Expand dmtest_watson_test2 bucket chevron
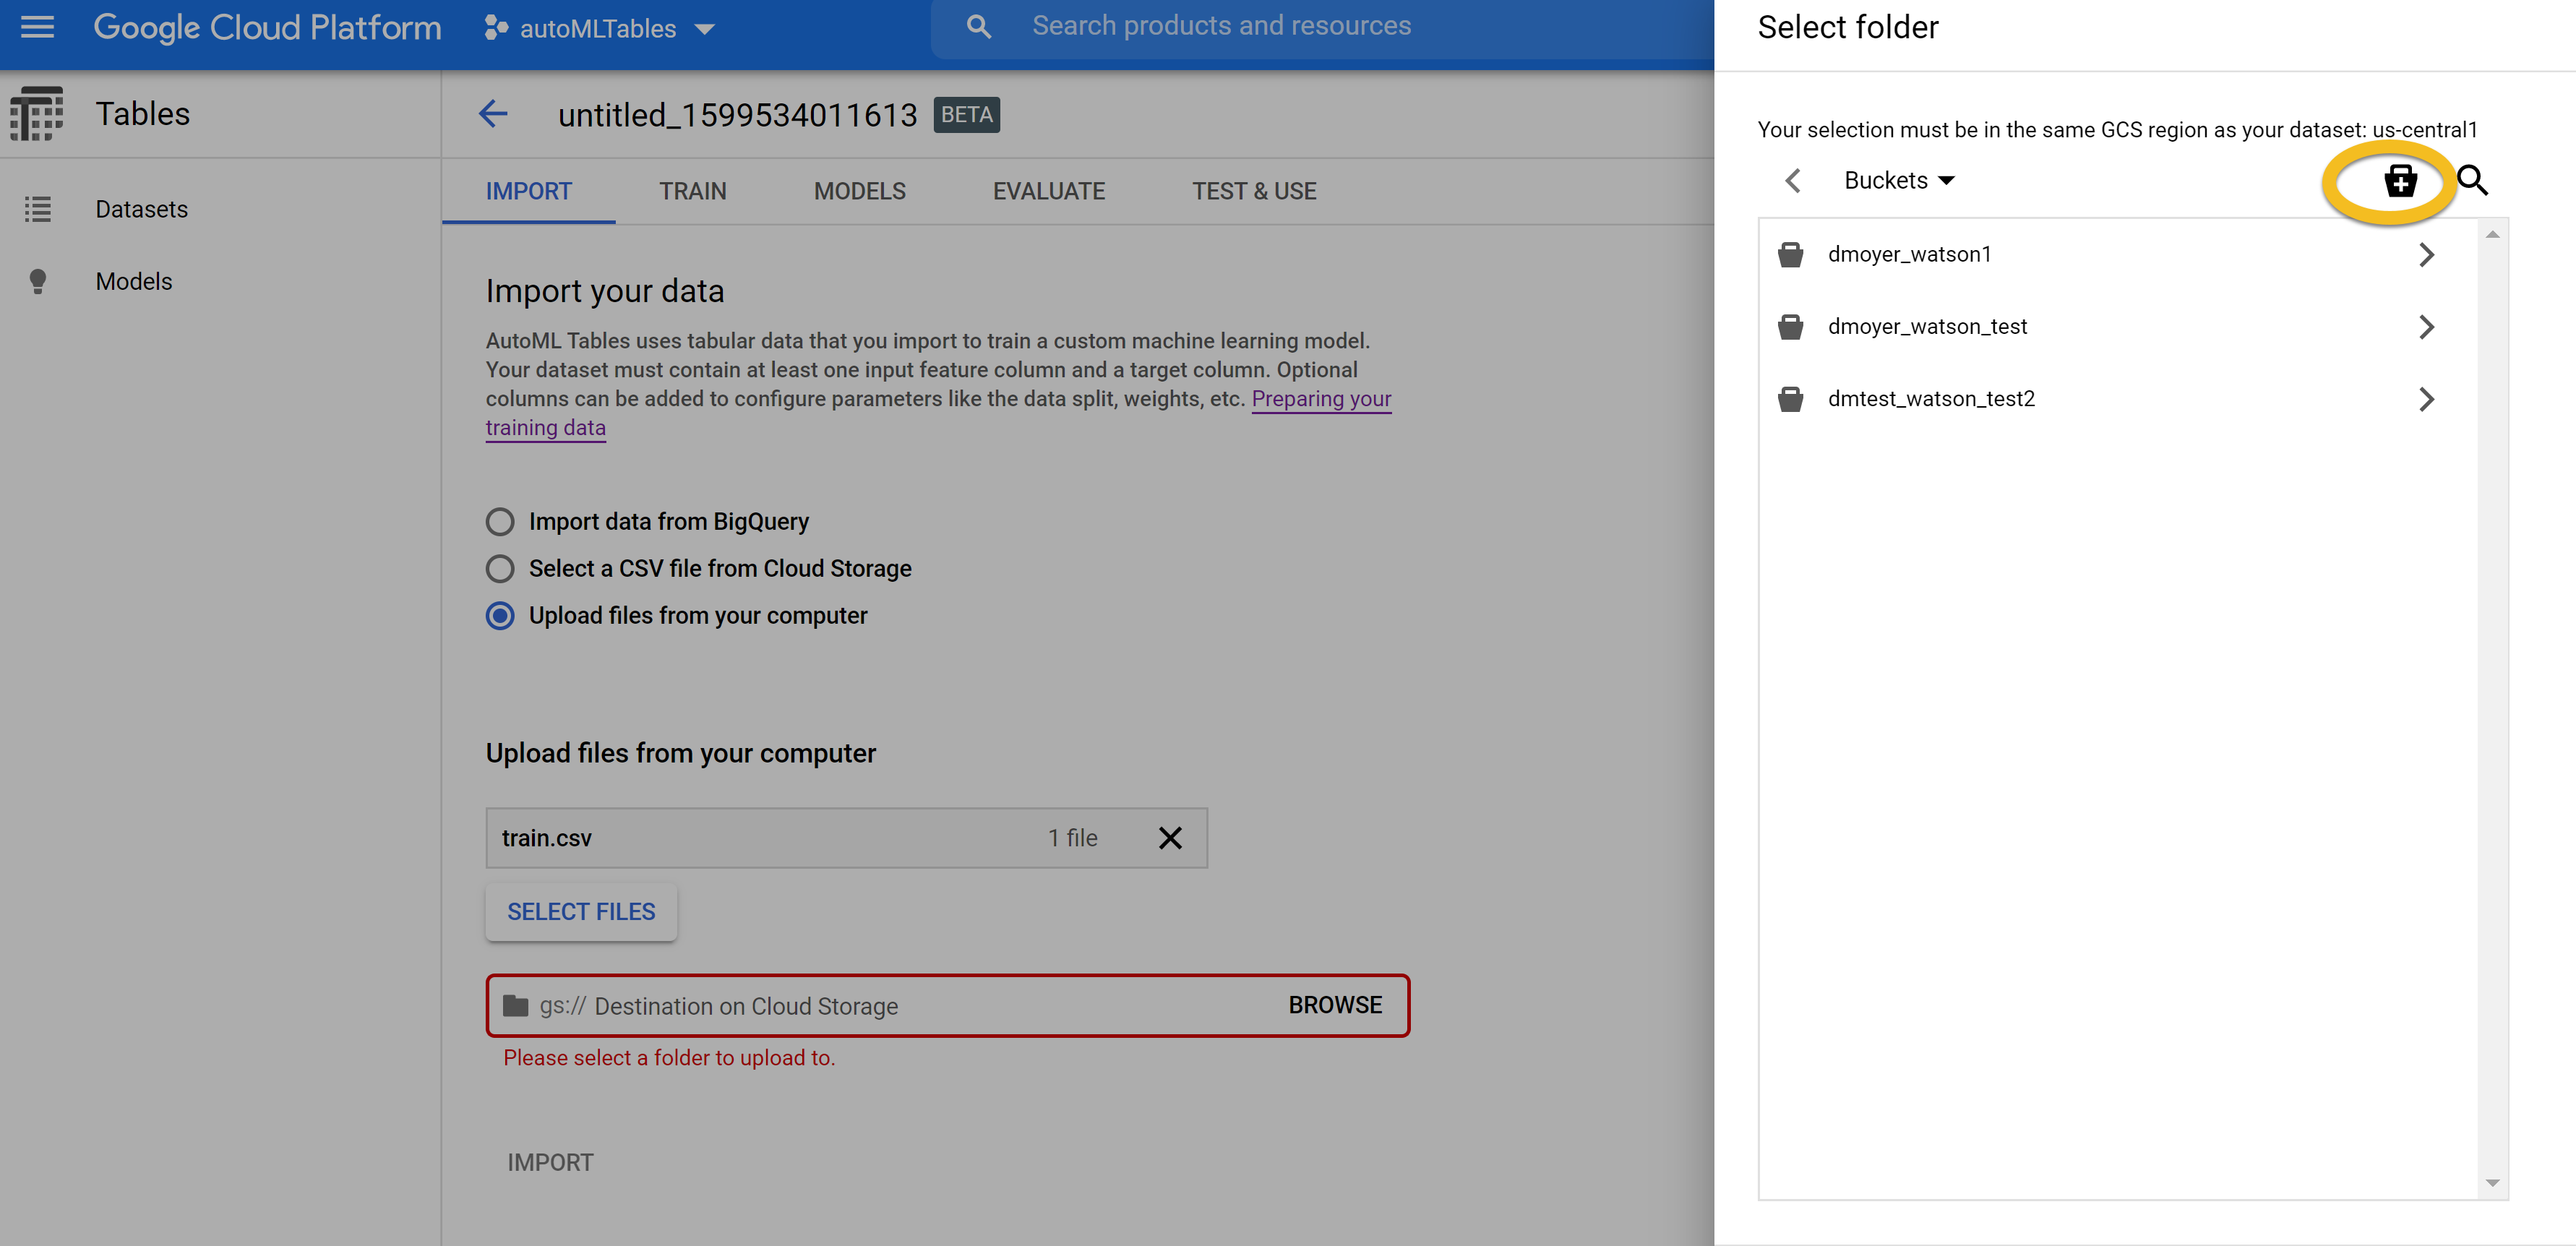 [x=2426, y=399]
